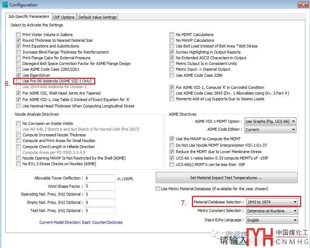Open Input Echo Language dropdown

(272, 220)
